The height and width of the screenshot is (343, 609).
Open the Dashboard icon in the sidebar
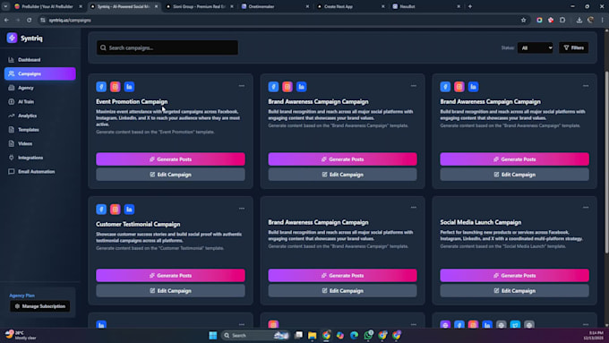coord(12,60)
